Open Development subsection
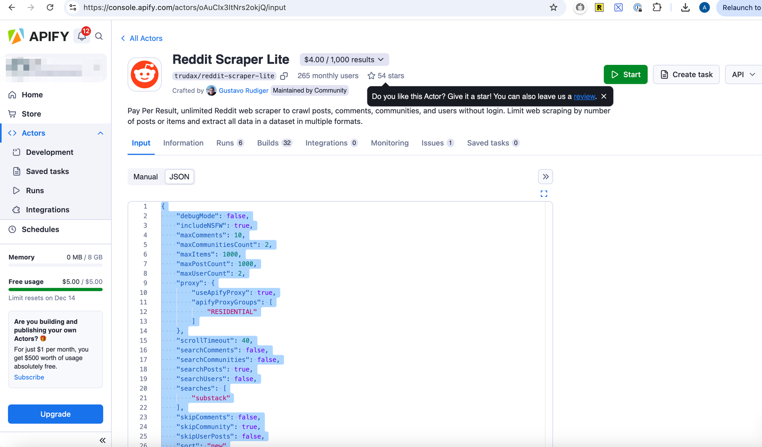Viewport: 762px width, 447px height. pos(50,152)
